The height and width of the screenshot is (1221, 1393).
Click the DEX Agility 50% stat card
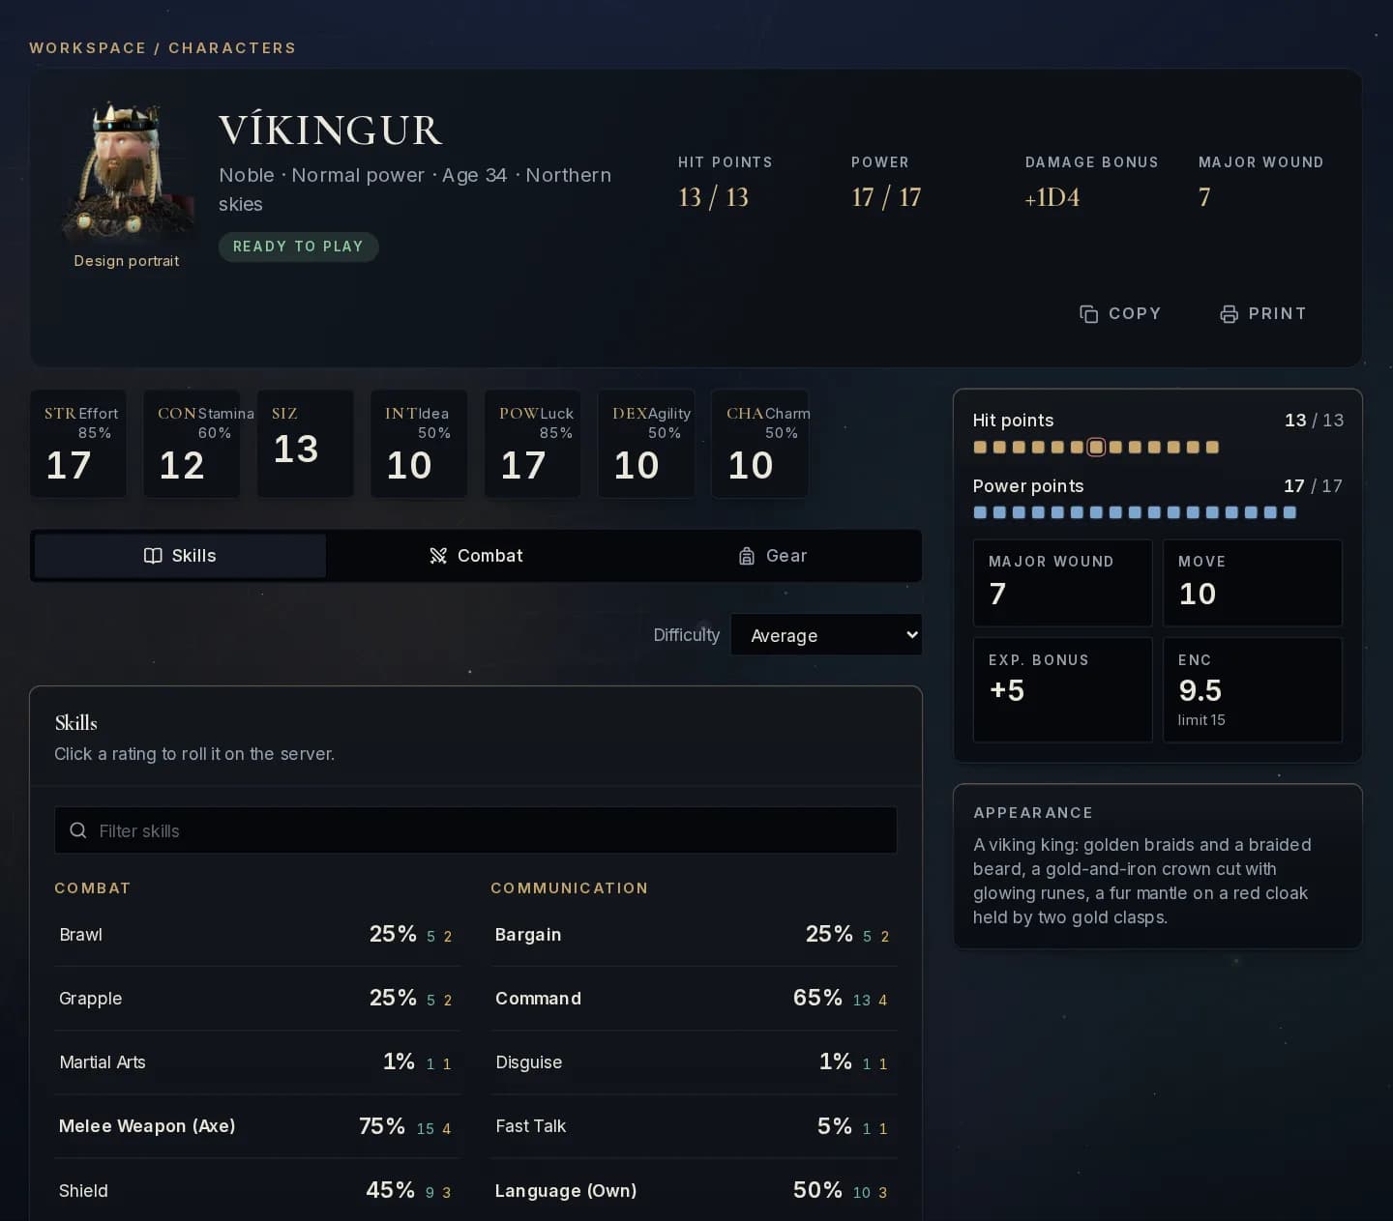pos(646,444)
